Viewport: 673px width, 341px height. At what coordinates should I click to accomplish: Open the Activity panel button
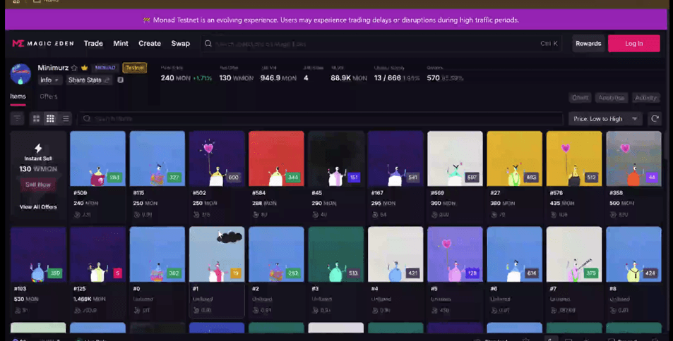click(x=645, y=98)
